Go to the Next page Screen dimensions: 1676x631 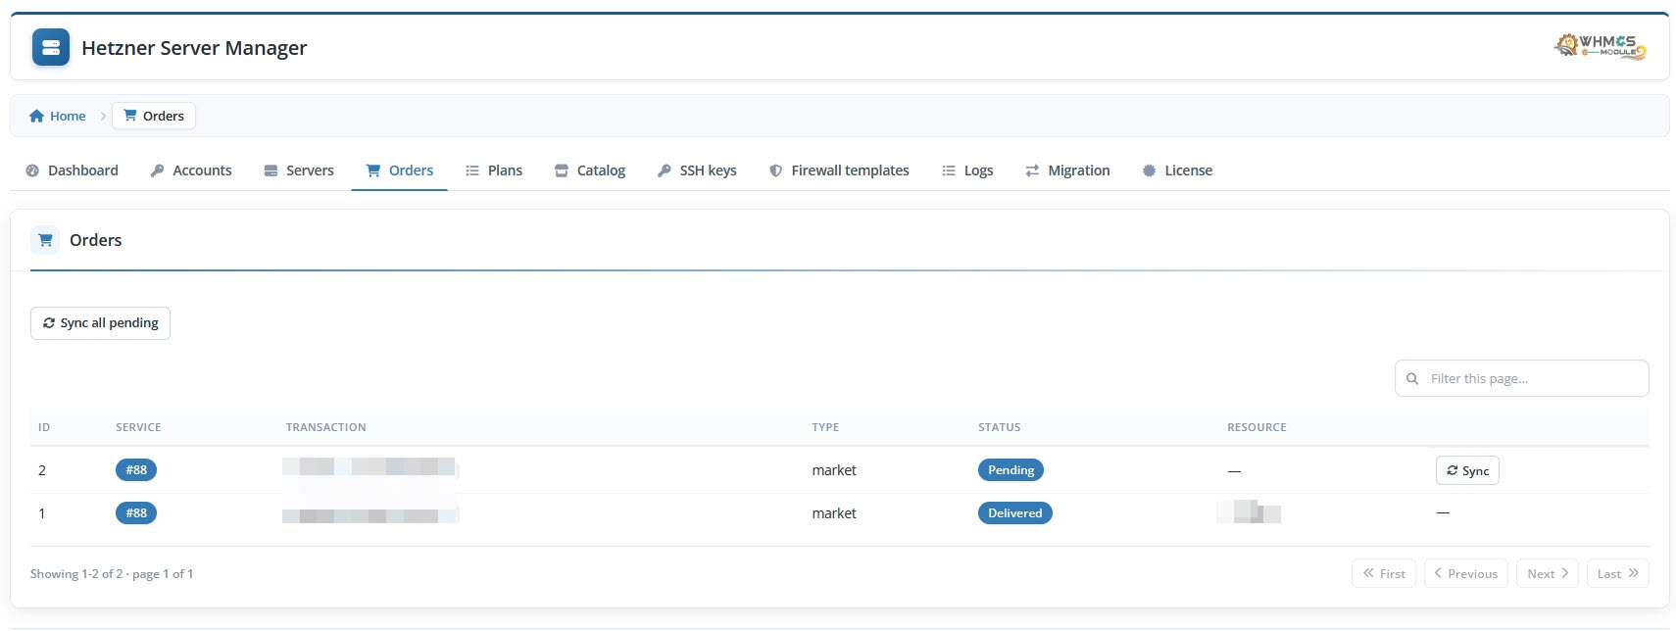(1548, 573)
